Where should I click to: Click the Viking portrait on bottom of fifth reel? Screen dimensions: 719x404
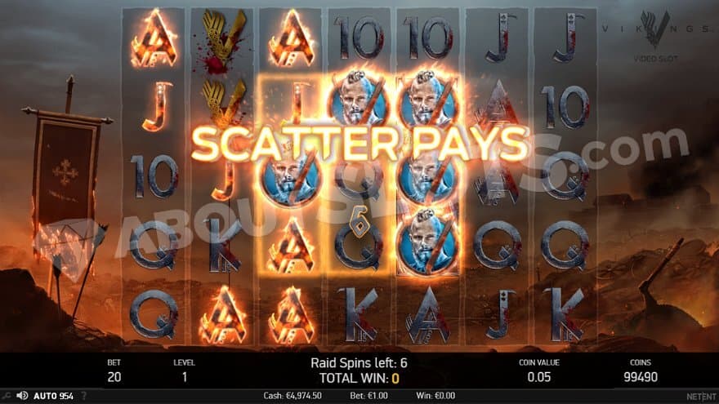[x=428, y=244]
